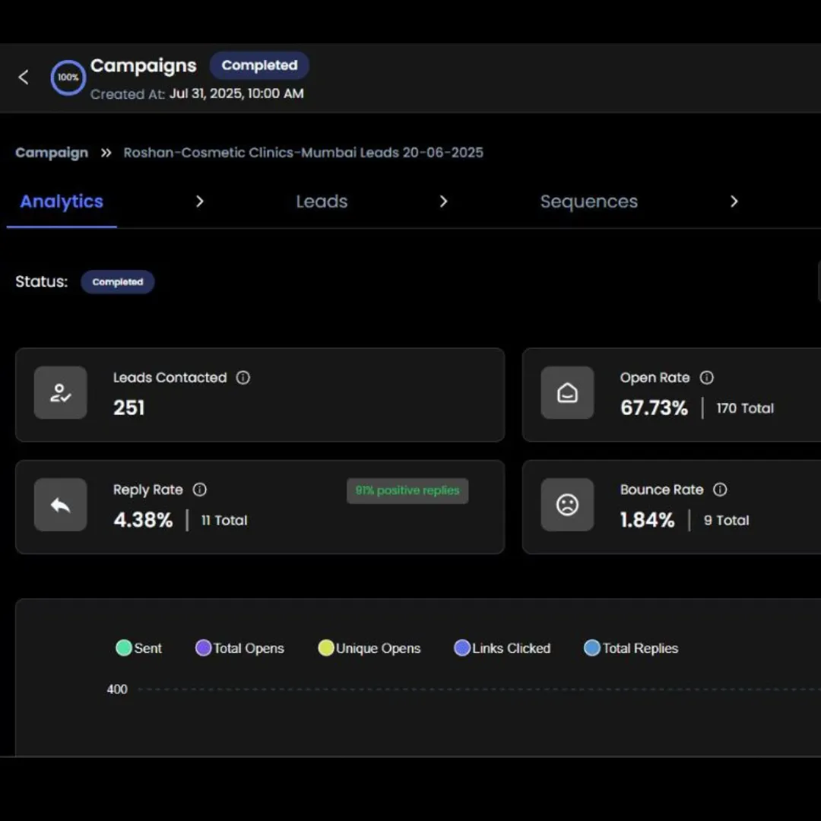Click the double-chevron breadcrumb separator
The height and width of the screenshot is (821, 821).
pos(106,153)
